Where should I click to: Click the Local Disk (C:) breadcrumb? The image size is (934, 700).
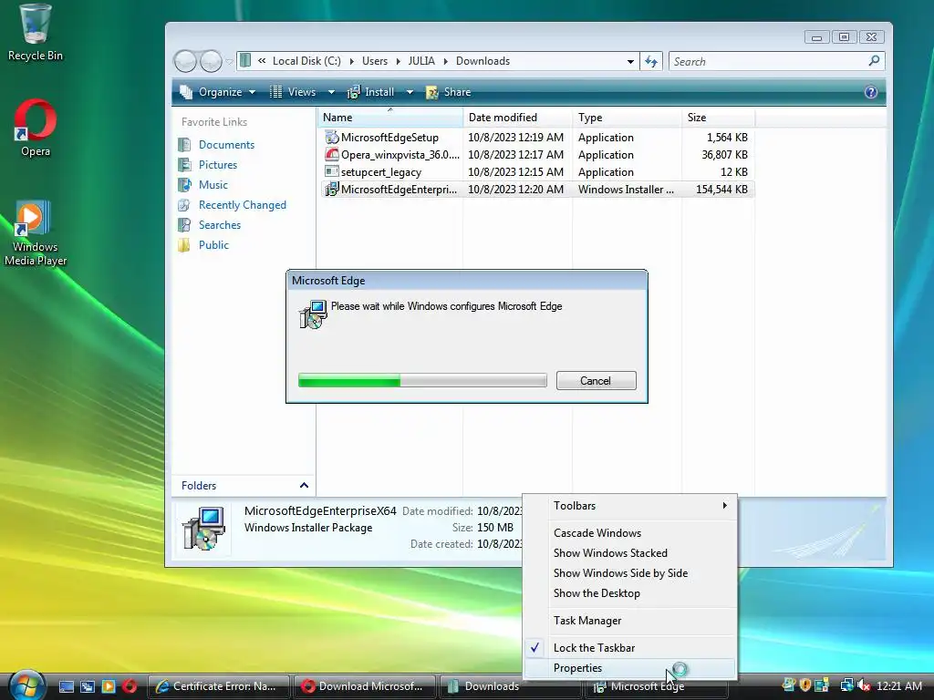coord(306,61)
